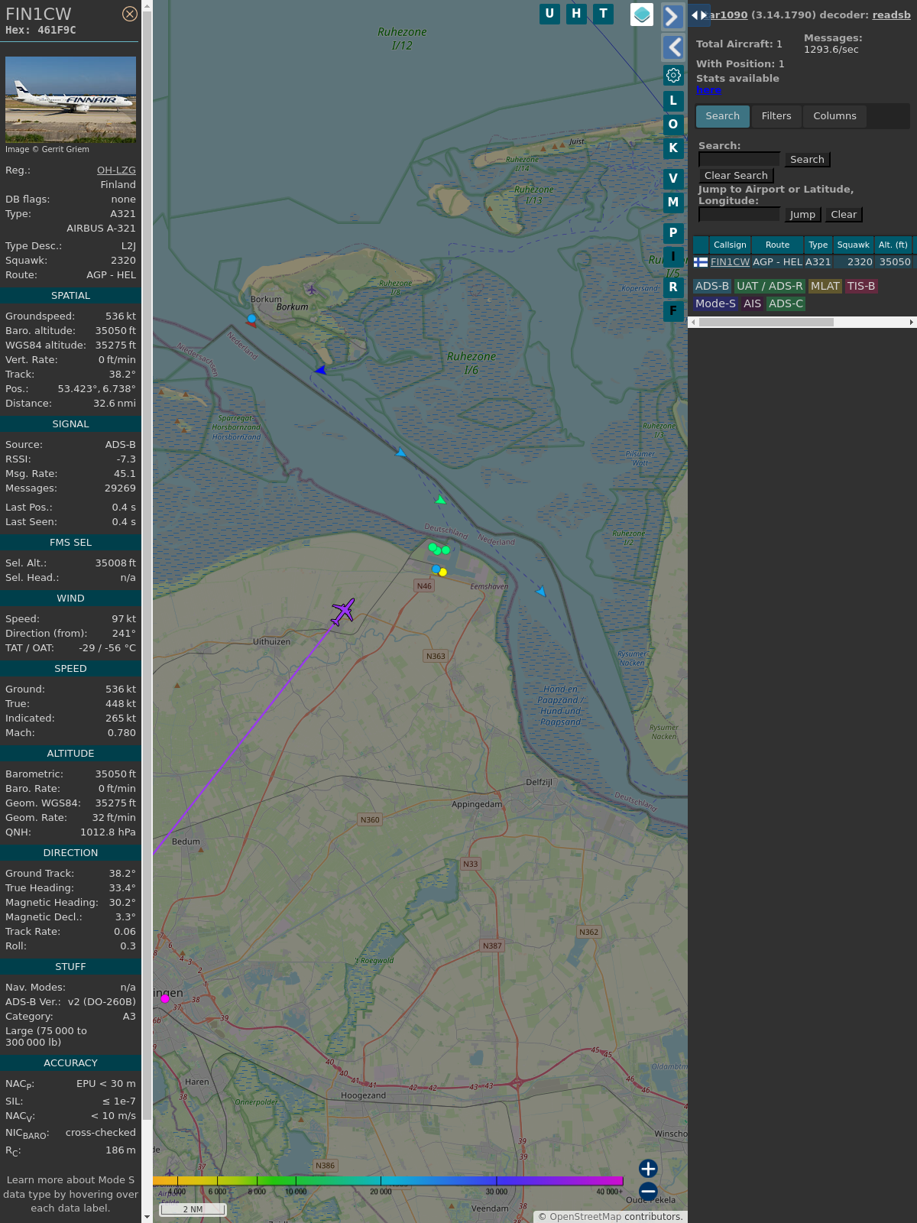Sort table by Alt. (ft) column header

(x=893, y=245)
